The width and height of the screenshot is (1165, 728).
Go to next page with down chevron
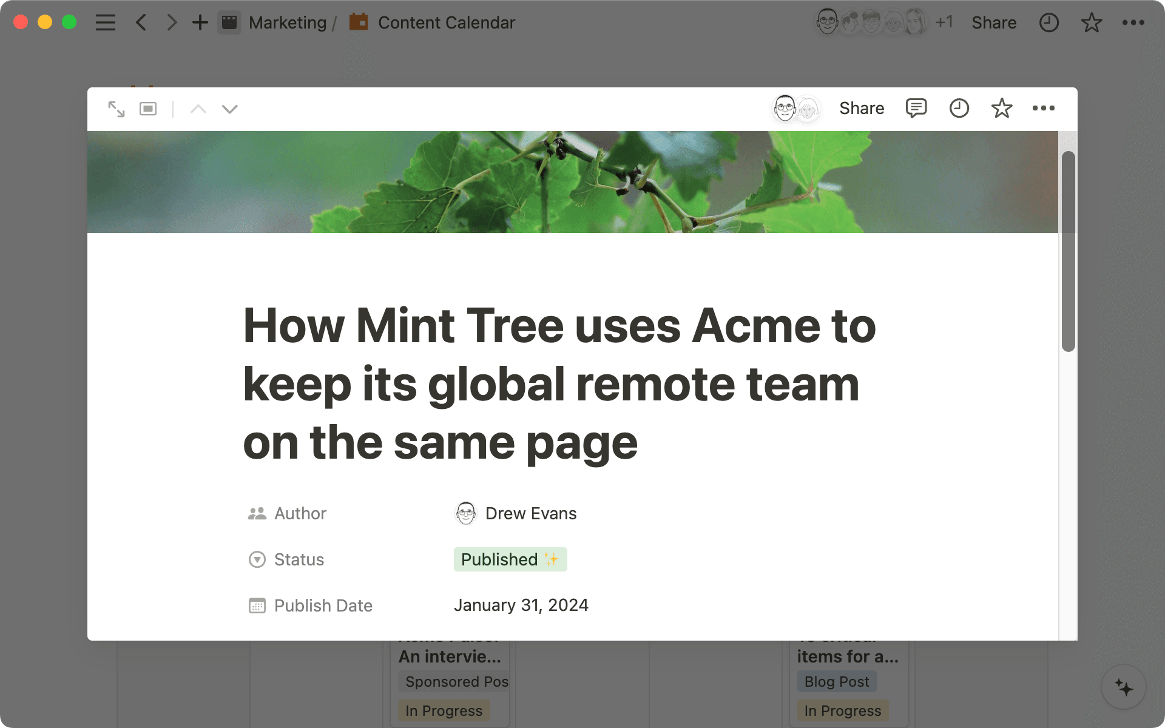[229, 109]
